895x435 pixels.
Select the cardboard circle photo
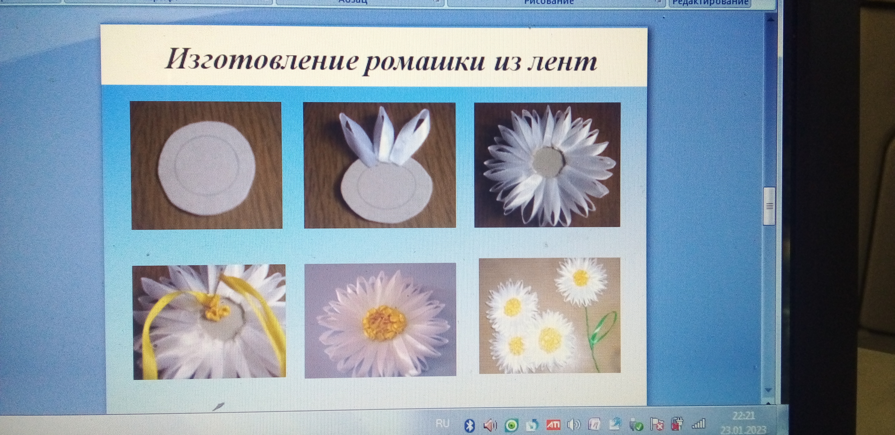(207, 165)
